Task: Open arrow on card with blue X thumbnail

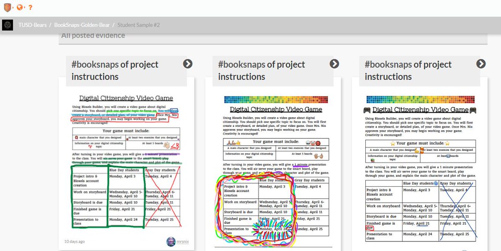Action: [x=481, y=63]
